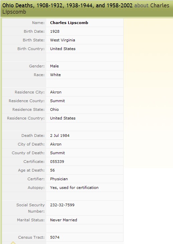Click the Residence State value Ohio
This screenshot has width=173, height=244.
pyautogui.click(x=54, y=109)
